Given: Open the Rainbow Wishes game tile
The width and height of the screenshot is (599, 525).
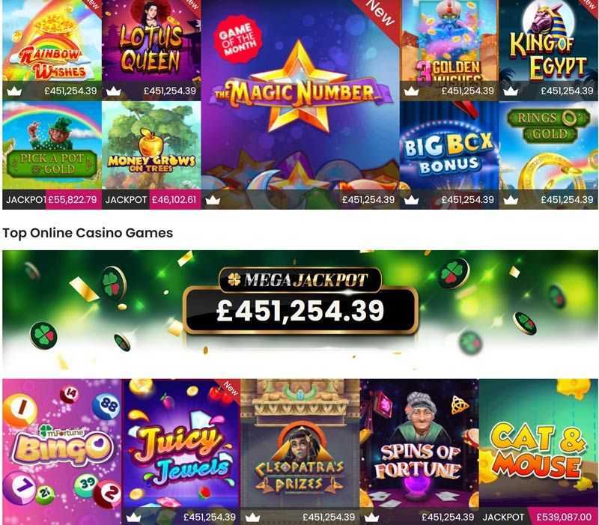Looking at the screenshot, I should (52, 49).
